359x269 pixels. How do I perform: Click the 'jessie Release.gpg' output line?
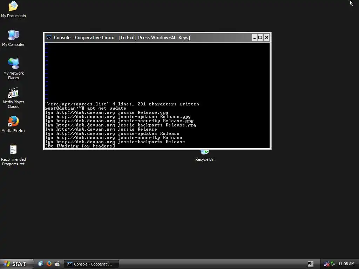pyautogui.click(x=107, y=112)
